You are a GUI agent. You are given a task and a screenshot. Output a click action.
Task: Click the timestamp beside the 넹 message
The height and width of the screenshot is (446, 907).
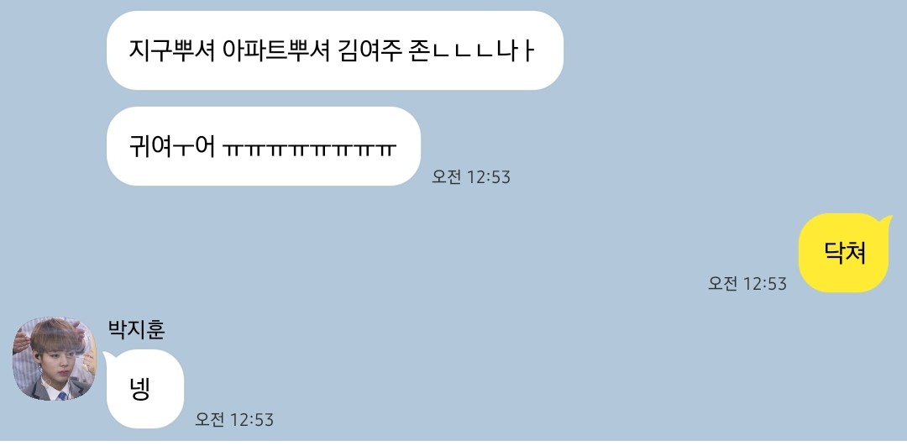234,419
